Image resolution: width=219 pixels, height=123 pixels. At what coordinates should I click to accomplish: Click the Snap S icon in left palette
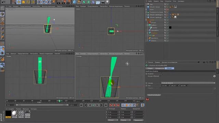click(2, 53)
